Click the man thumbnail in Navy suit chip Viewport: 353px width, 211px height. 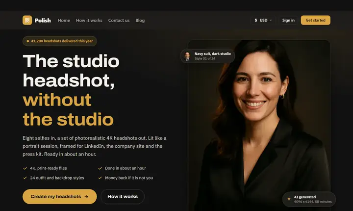(x=187, y=56)
